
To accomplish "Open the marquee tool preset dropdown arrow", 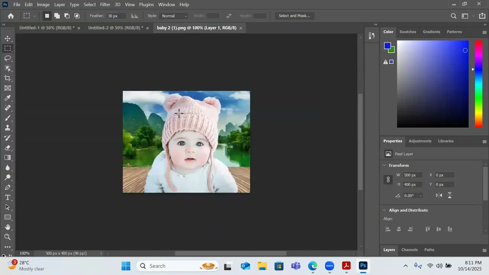I will (34, 16).
